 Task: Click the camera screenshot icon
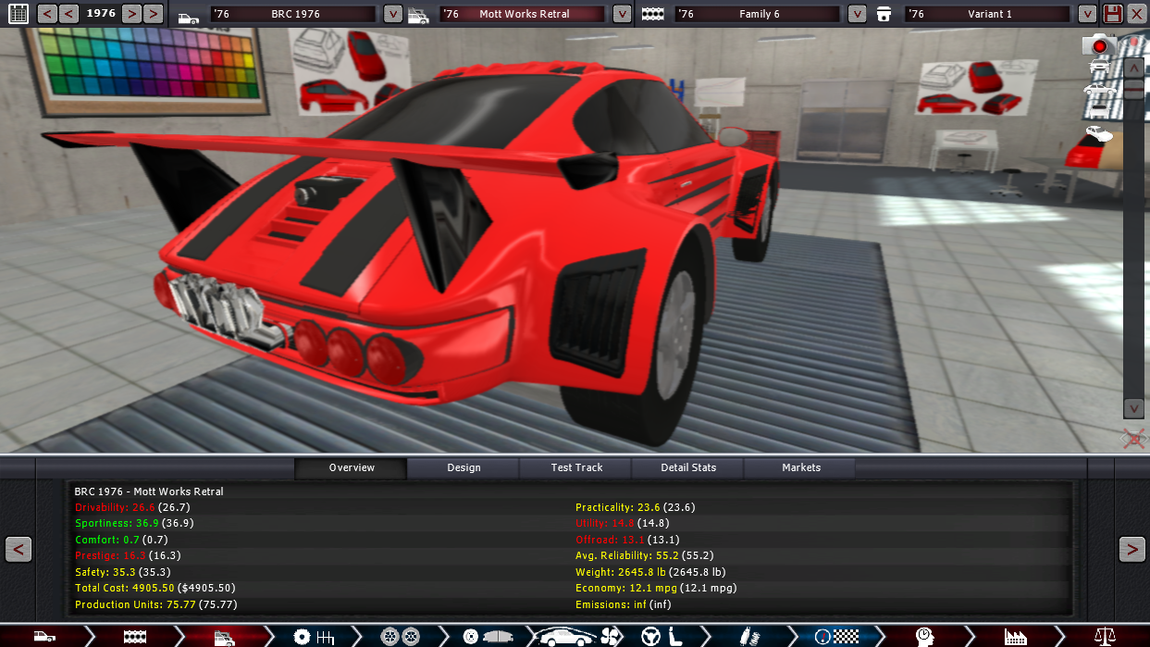1098,44
